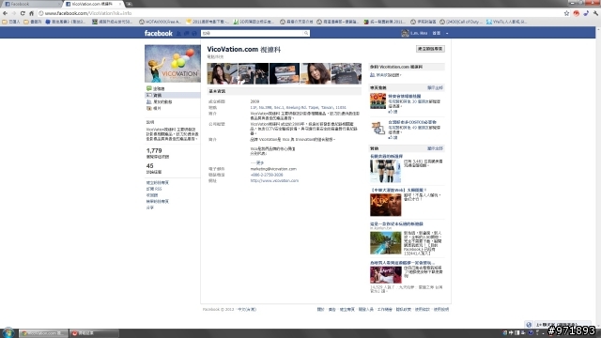Open the friends activity item in left sidebar
The image size is (601, 338).
pyautogui.click(x=159, y=102)
